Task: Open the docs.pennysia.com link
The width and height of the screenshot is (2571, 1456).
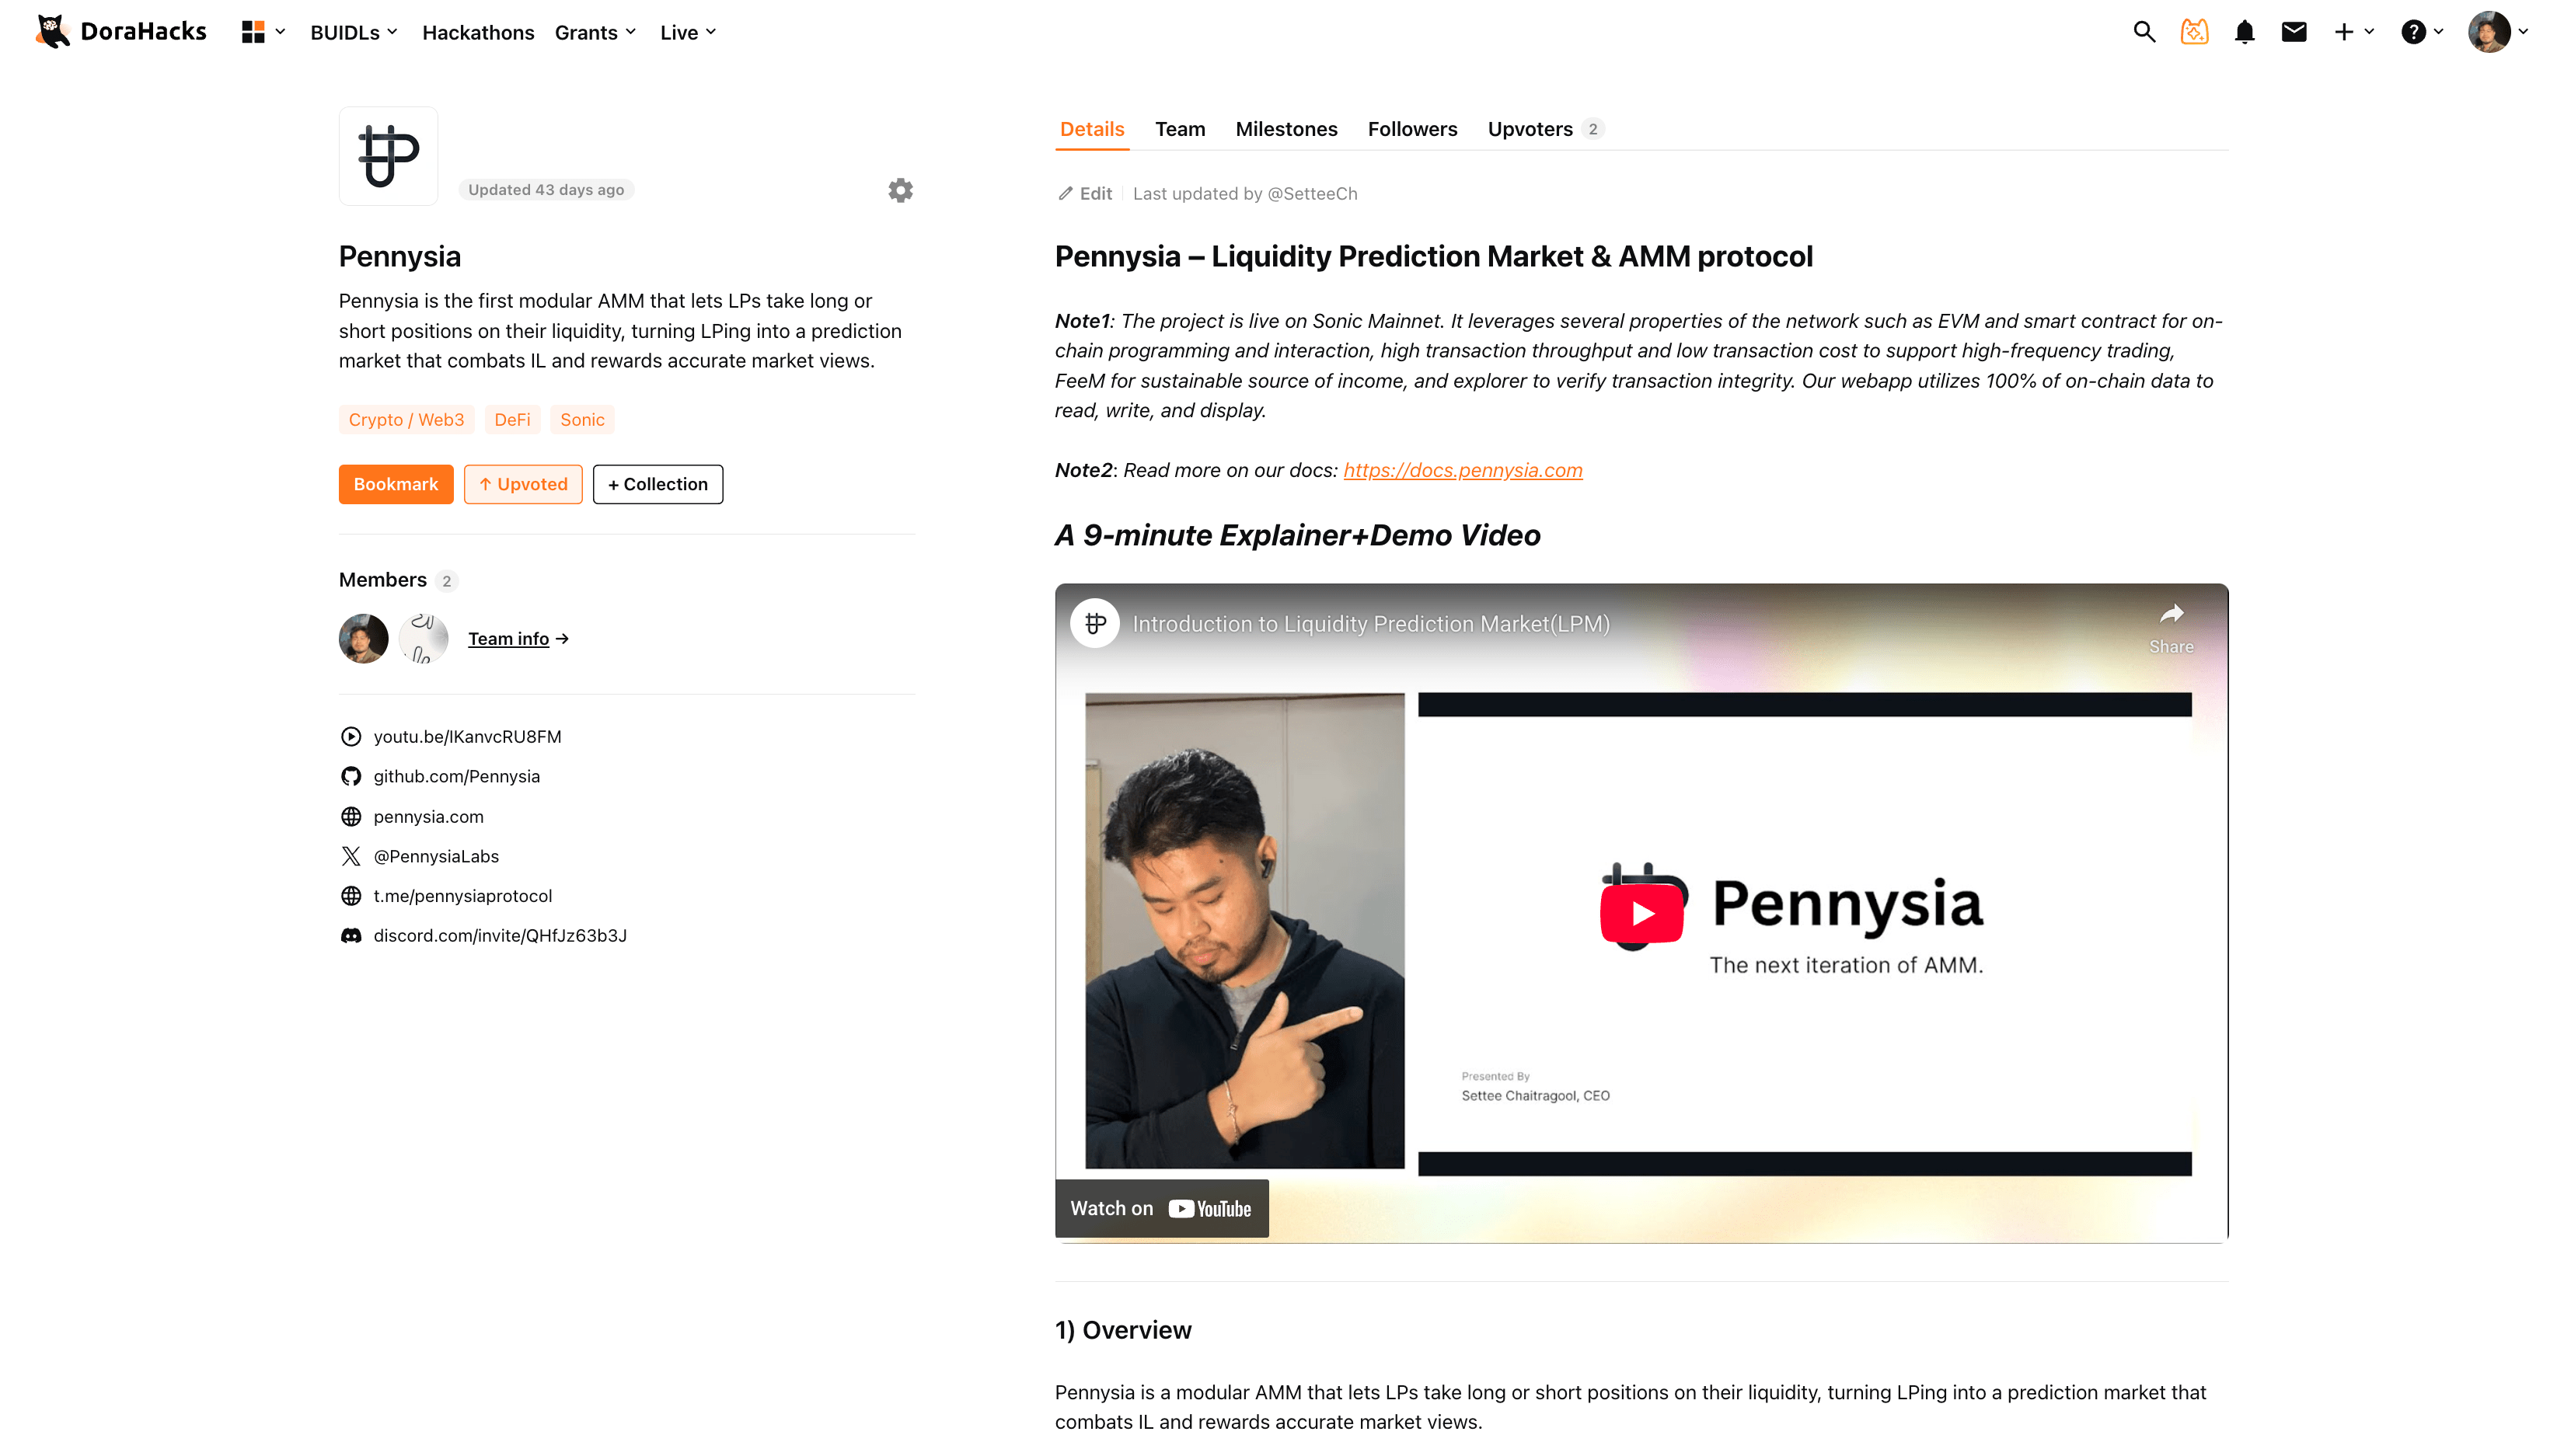Action: [1462, 470]
